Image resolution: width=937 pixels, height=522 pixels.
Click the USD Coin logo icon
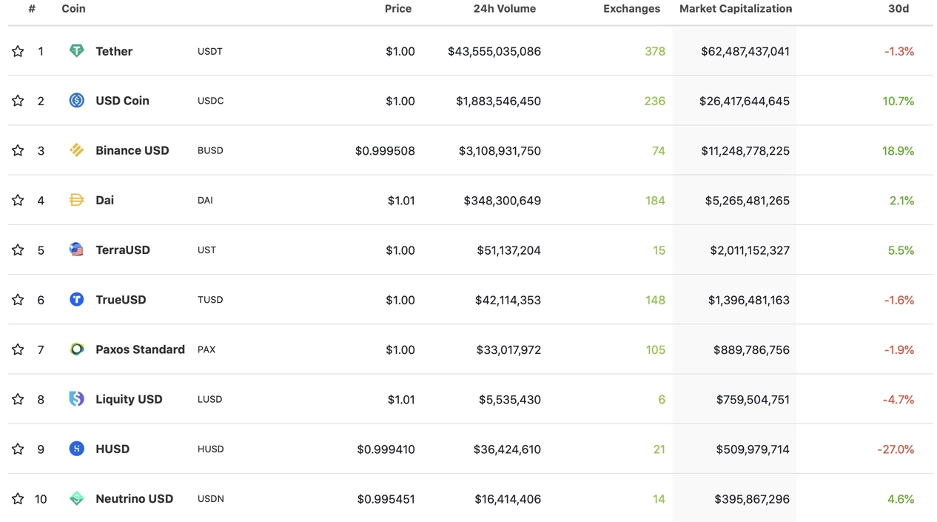click(76, 101)
